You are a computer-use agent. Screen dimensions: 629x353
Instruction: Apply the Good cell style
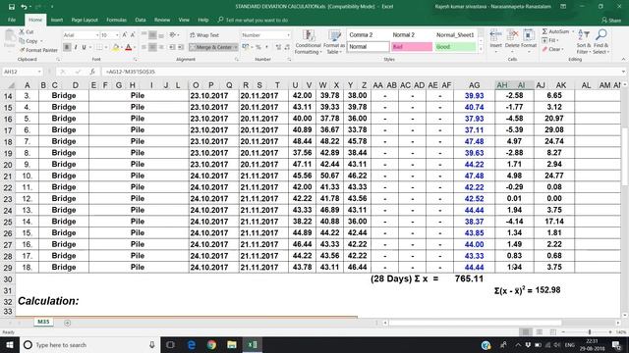click(x=455, y=47)
